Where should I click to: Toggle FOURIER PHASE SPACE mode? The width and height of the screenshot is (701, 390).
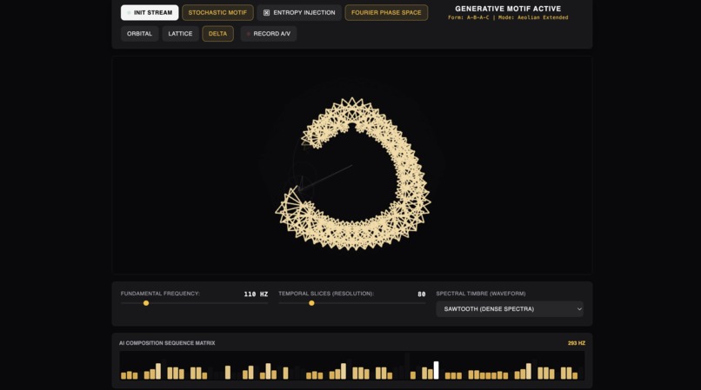tap(386, 12)
